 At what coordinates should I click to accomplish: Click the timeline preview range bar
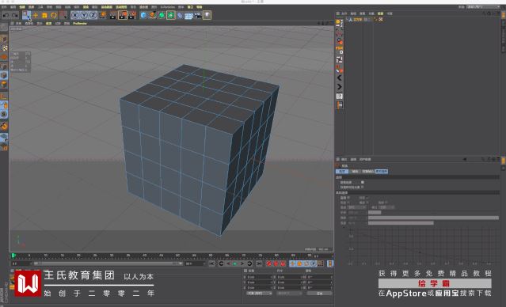click(108, 263)
